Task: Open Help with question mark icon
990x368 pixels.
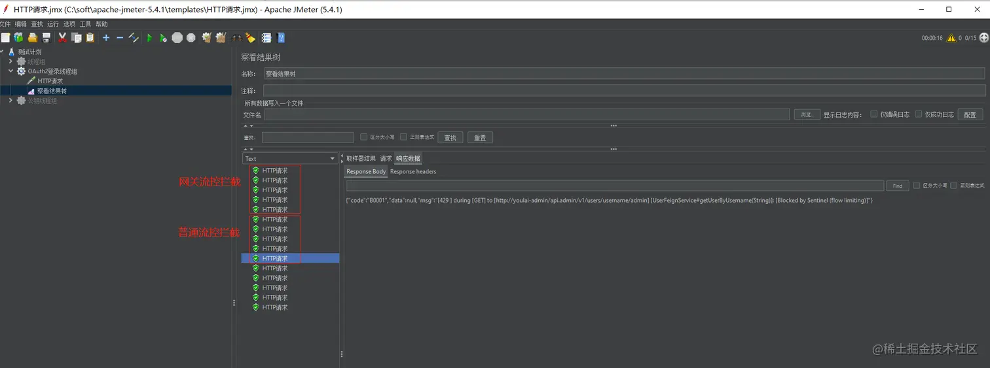Action: [x=281, y=38]
